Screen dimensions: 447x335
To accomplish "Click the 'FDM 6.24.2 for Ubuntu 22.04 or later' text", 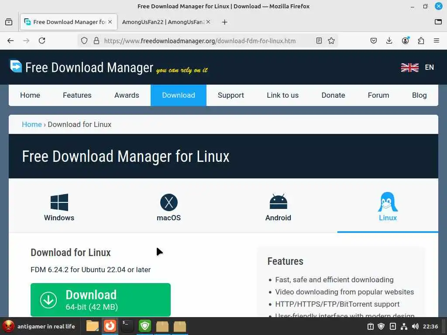I will tap(91, 270).
